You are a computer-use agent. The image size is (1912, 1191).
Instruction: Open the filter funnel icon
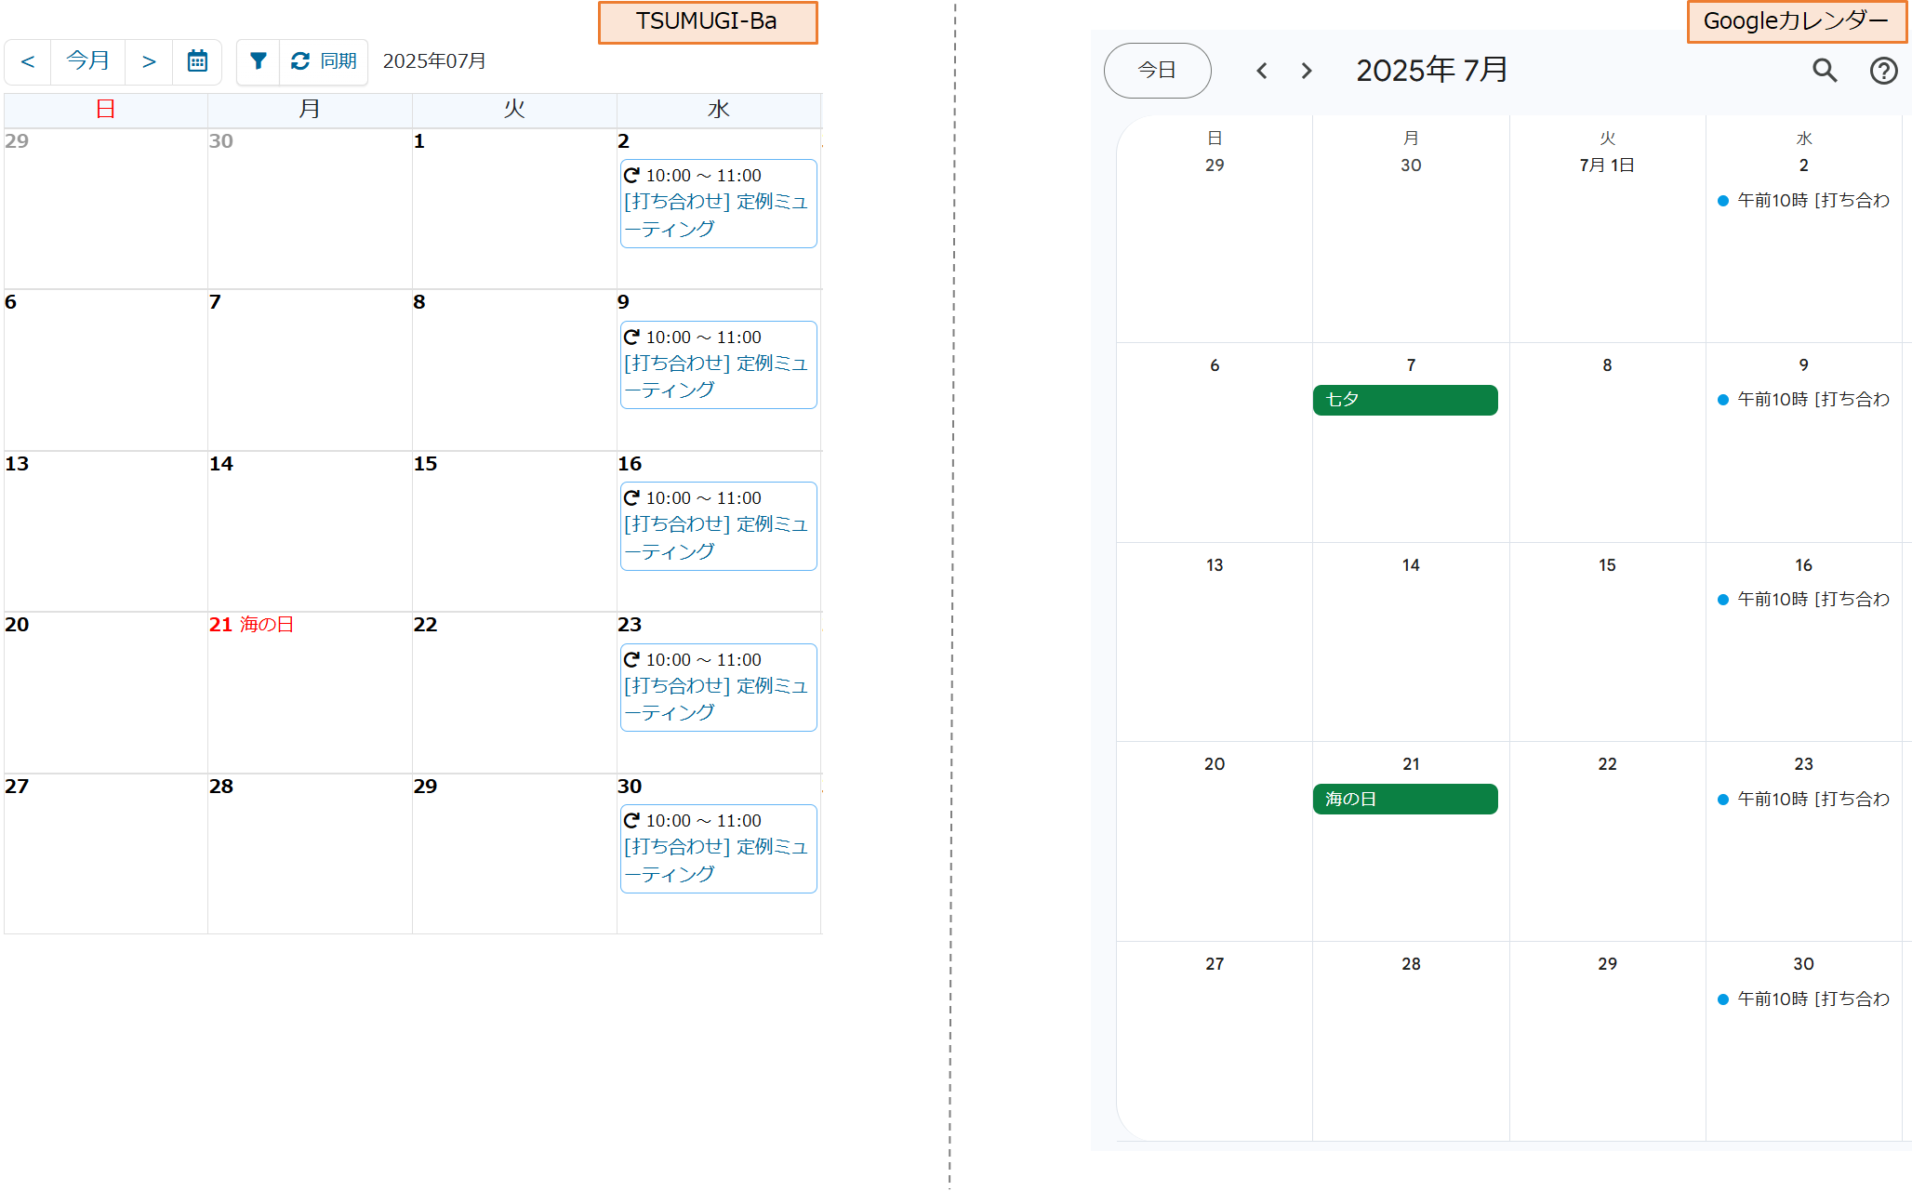click(x=259, y=61)
